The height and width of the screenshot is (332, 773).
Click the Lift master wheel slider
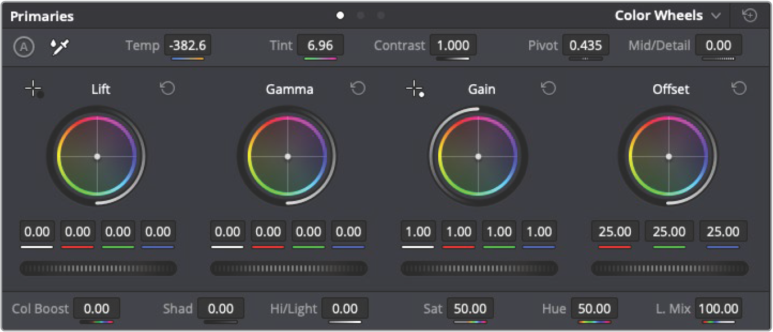coord(98,269)
